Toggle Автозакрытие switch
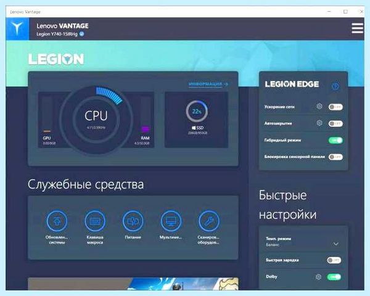The width and height of the screenshot is (370, 296). coord(335,123)
